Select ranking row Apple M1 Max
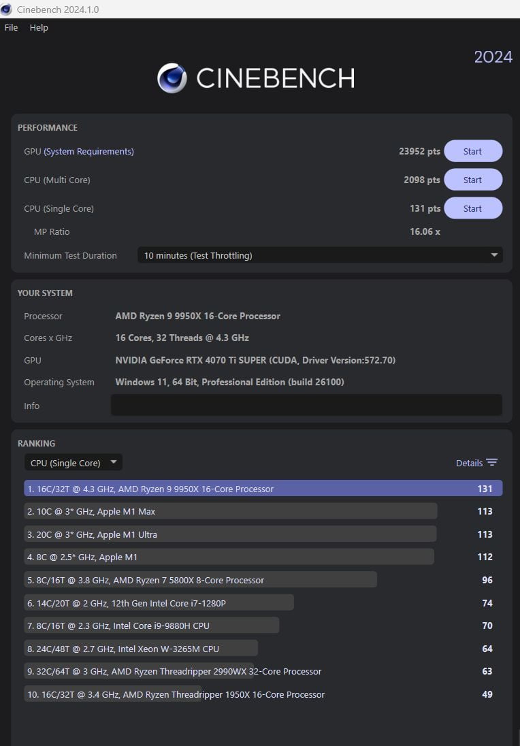 [263, 511]
